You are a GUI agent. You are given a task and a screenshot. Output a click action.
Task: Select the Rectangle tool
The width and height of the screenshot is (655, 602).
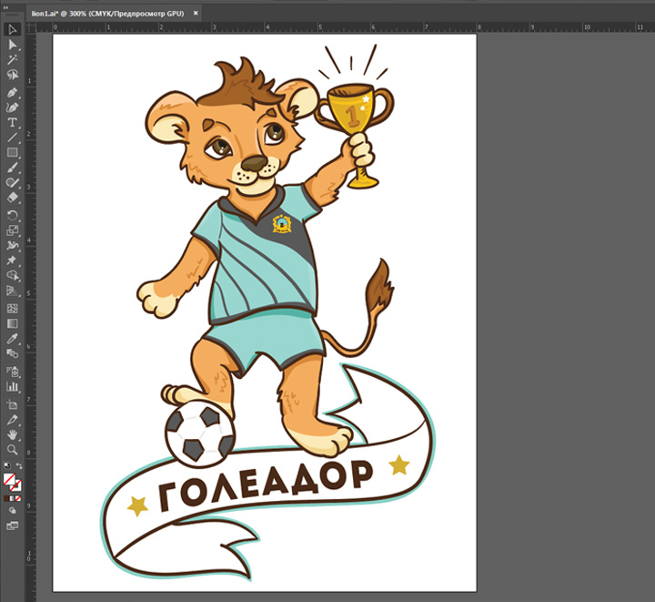tap(13, 152)
